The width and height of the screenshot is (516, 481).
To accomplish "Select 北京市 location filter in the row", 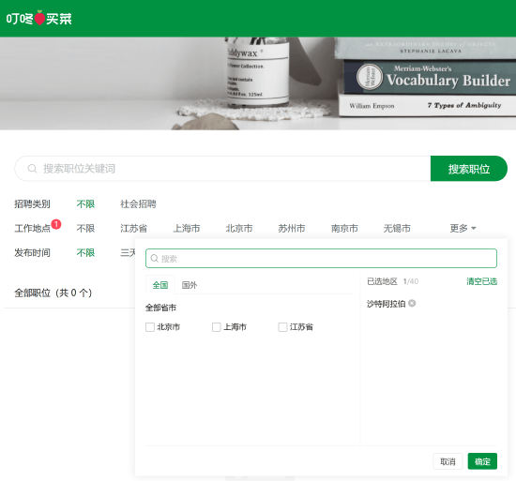I will [x=239, y=228].
